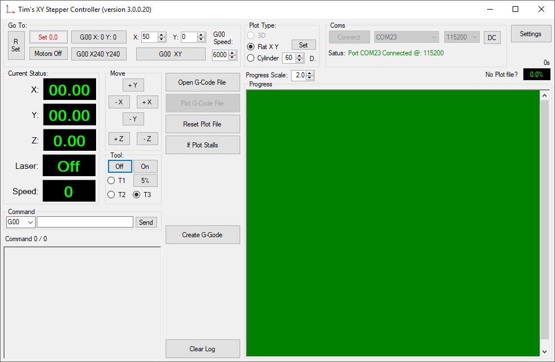Jog with the -X move button
555x362 pixels.
119,102
